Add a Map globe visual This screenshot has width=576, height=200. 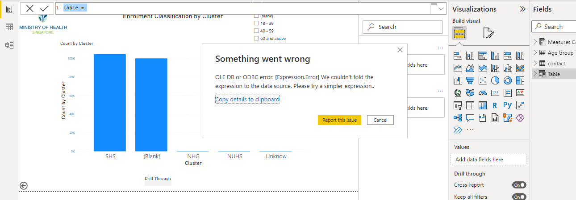(x=457, y=93)
